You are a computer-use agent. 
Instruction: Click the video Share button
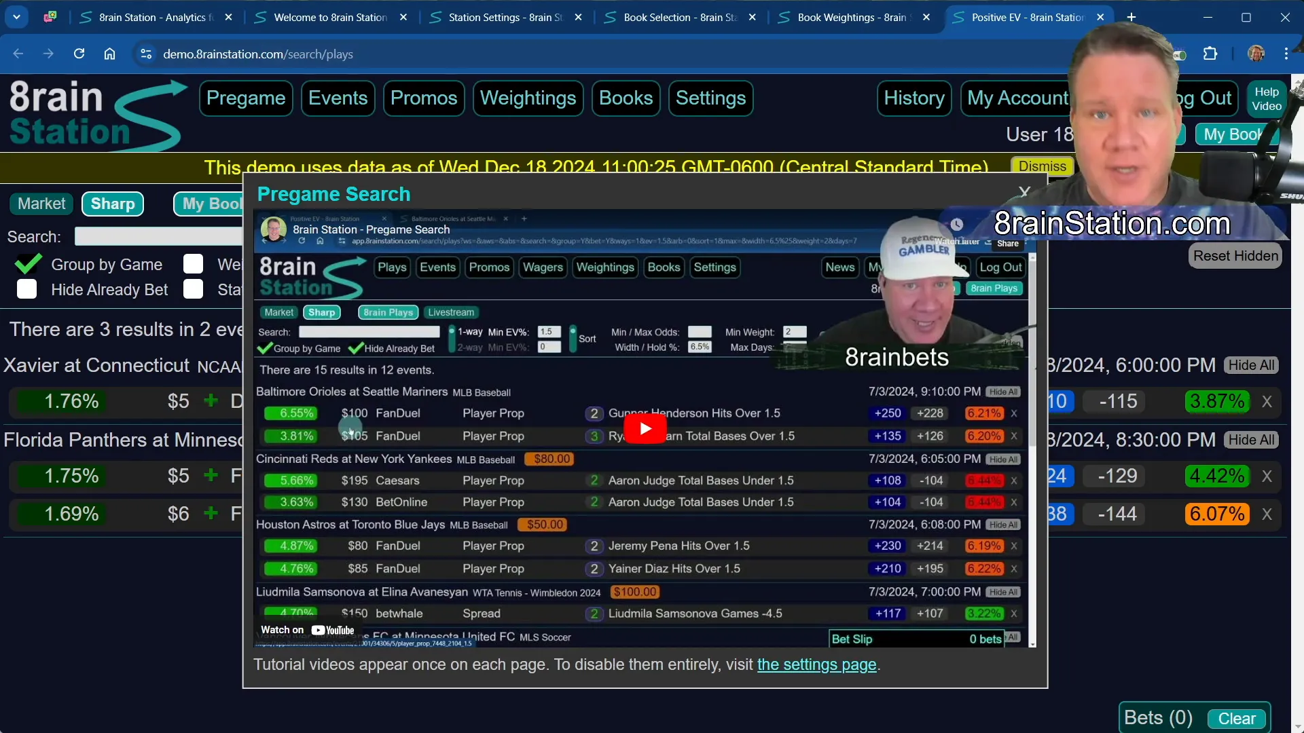coord(1007,243)
